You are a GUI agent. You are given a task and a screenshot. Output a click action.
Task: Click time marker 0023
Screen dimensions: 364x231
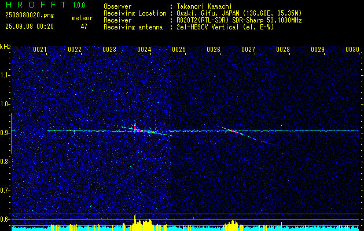(109, 50)
